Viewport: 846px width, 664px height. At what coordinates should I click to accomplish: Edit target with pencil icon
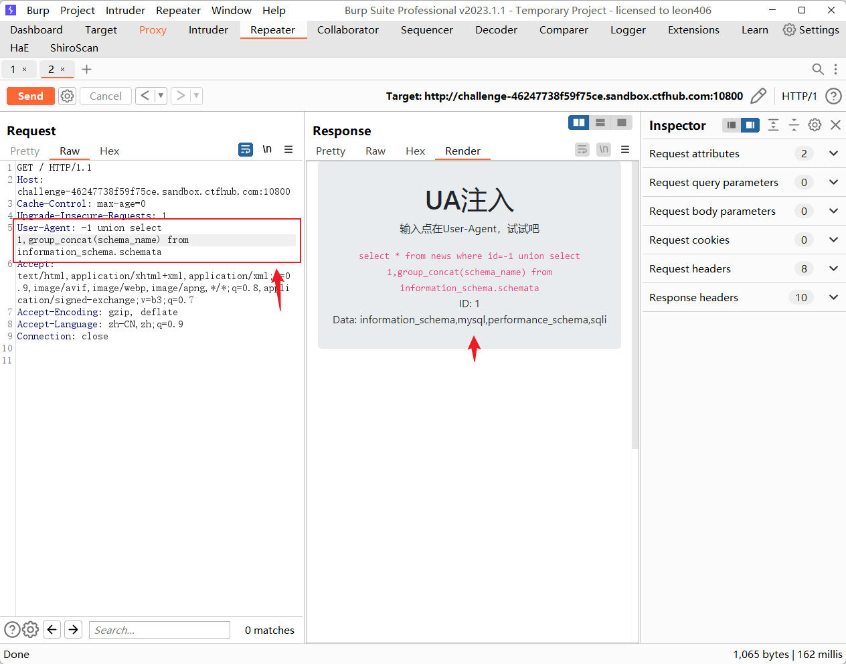coord(758,96)
